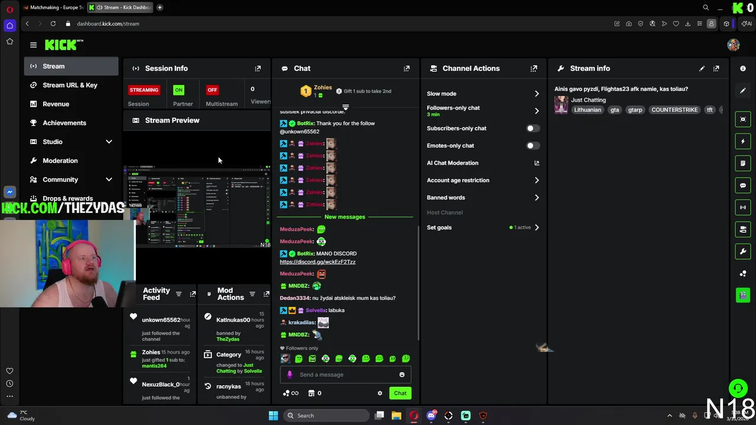Screen dimensions: 756x425
Task: Expand Account age restriction settings
Action: (536, 181)
